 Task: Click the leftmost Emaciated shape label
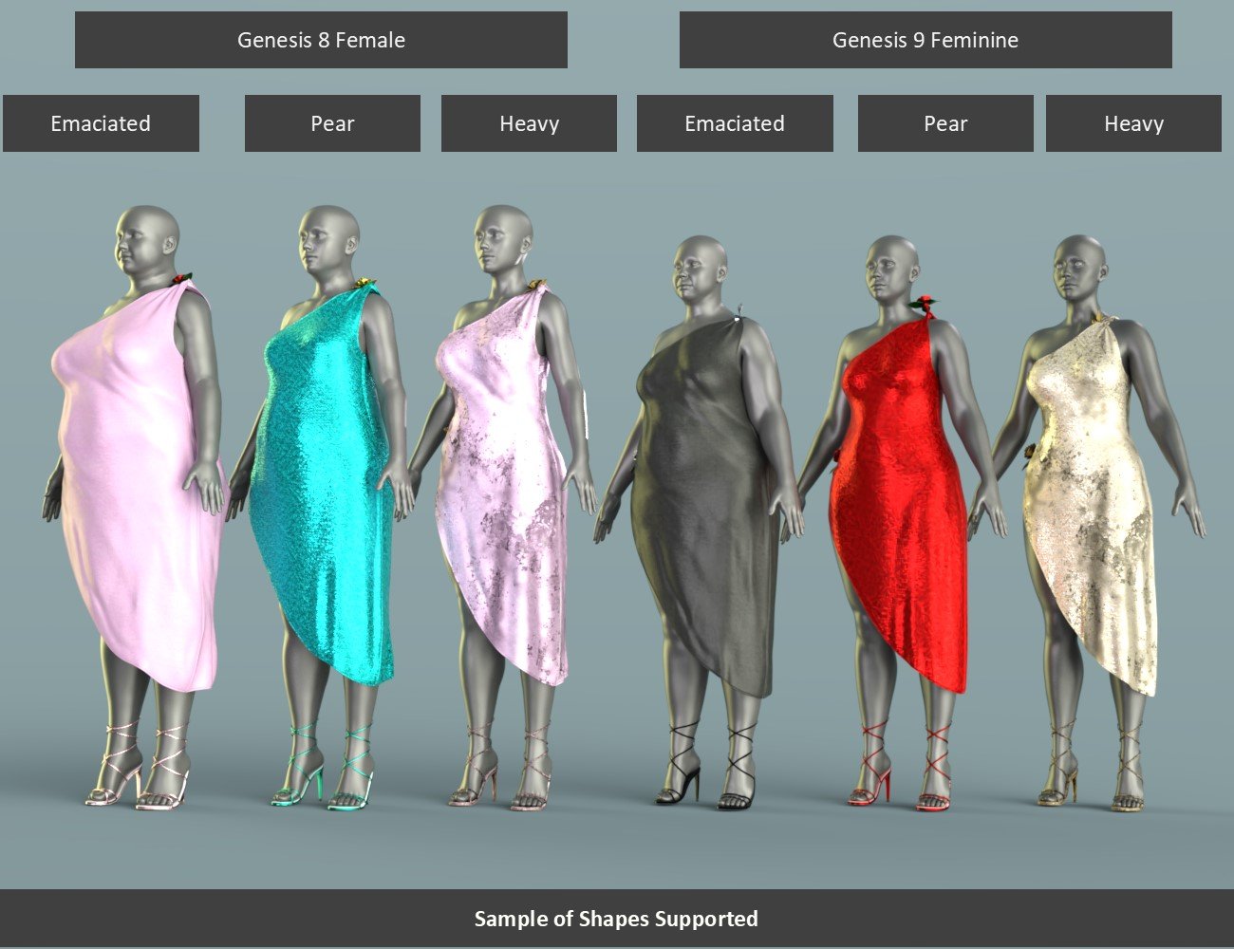click(x=101, y=123)
